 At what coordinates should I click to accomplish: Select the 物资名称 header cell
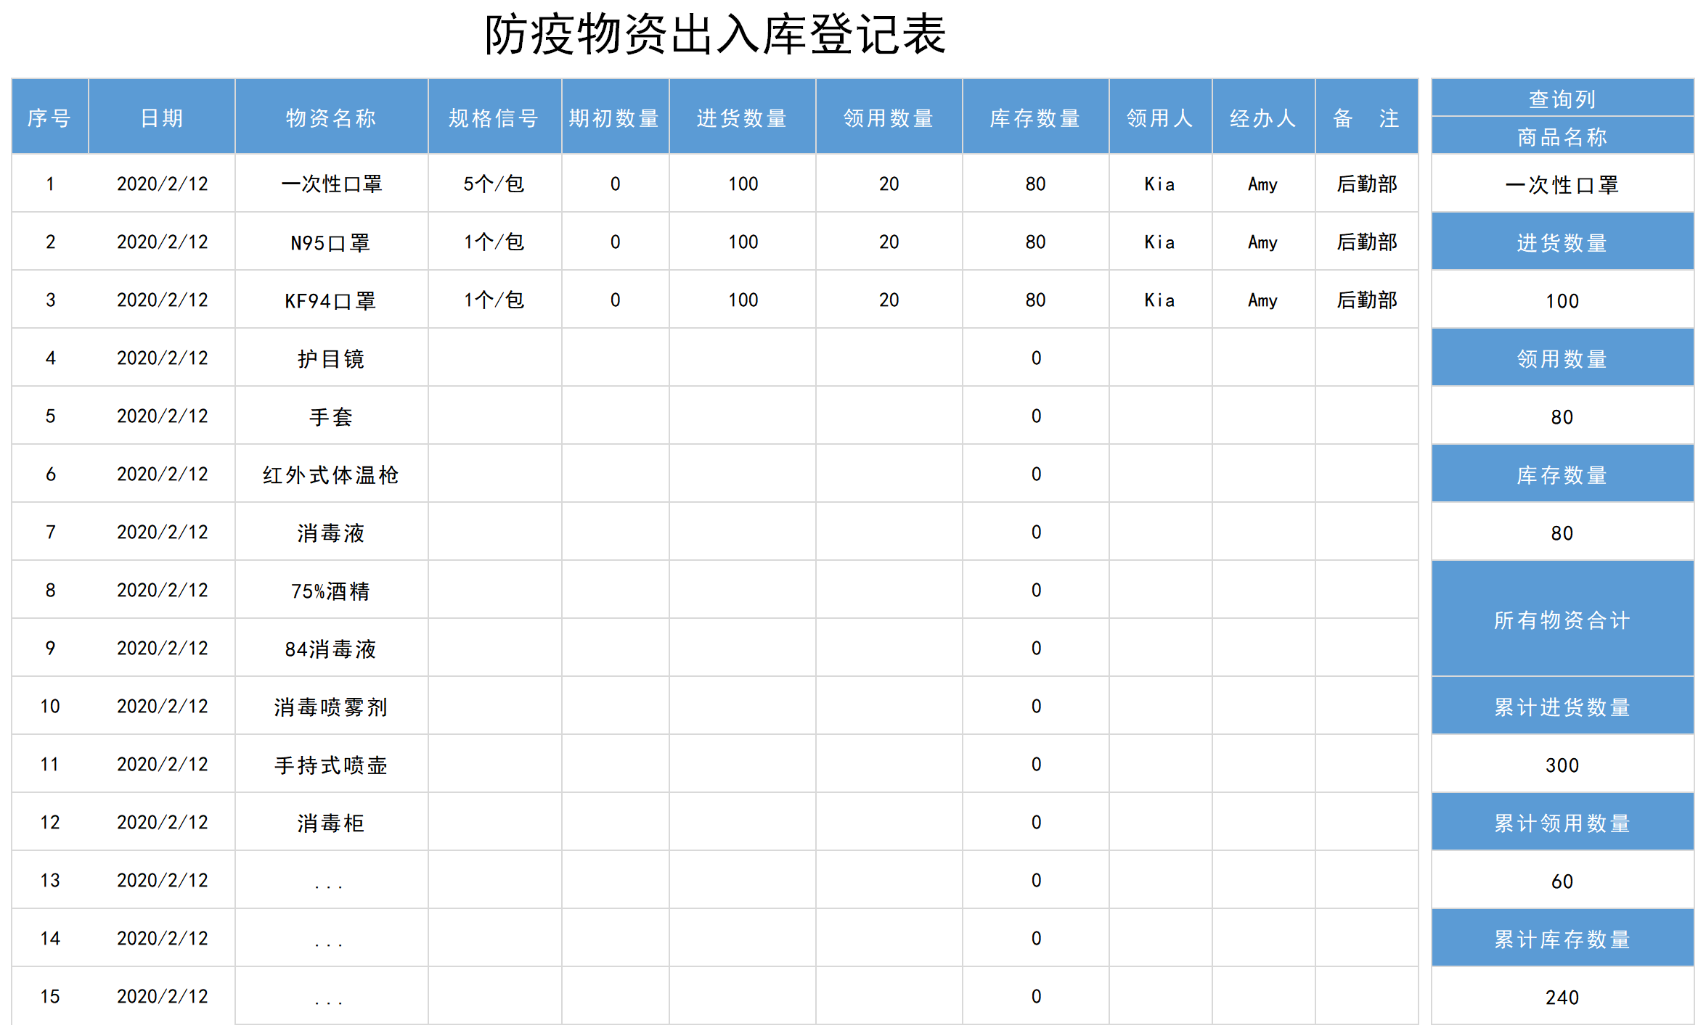click(x=331, y=118)
